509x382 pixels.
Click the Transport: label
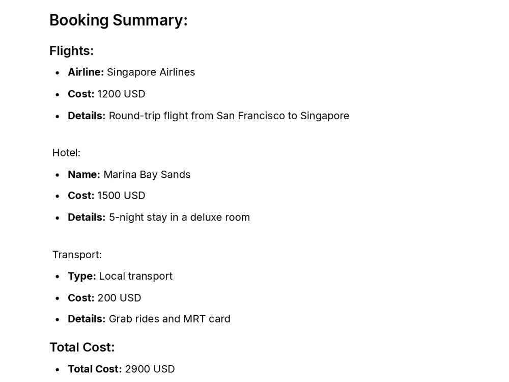[x=77, y=255]
